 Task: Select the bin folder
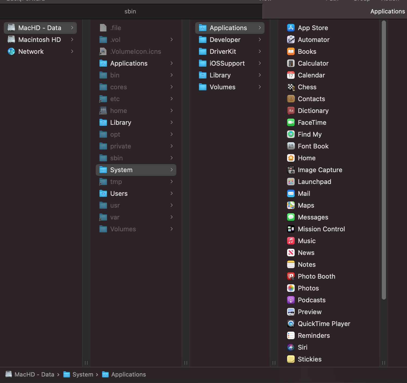[136, 75]
